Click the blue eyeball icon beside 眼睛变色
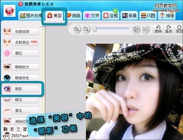Screen dimensions: 183x140 7,78
